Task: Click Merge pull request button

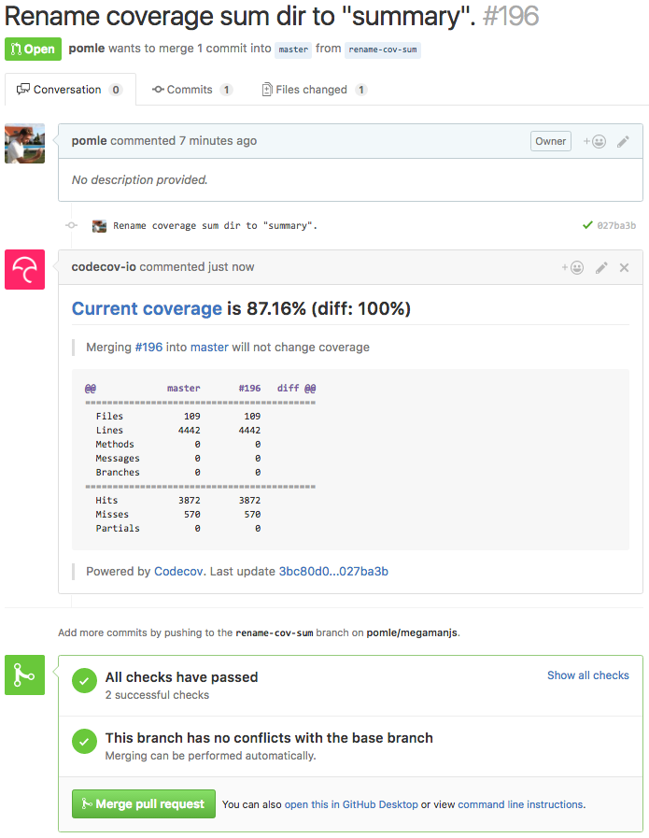Action: (144, 803)
